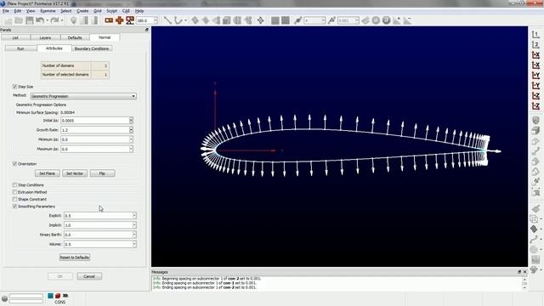This screenshot has width=544, height=306.
Task: Open the Volume smoothing dropdown arrow
Action: [134, 244]
